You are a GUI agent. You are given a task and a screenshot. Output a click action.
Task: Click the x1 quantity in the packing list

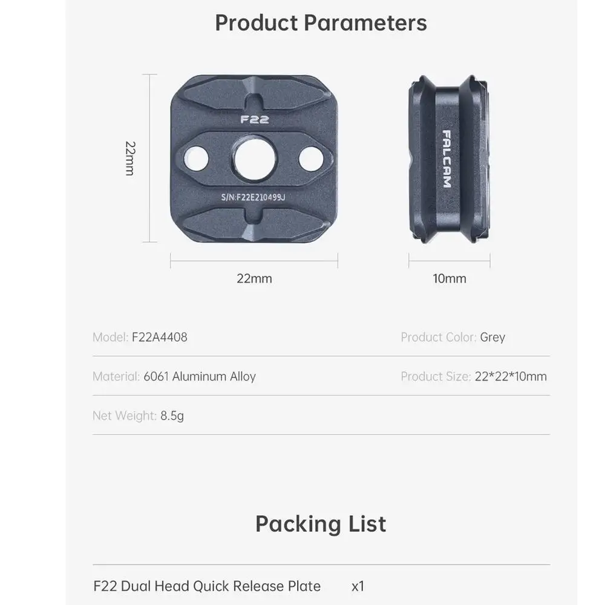coord(358,586)
